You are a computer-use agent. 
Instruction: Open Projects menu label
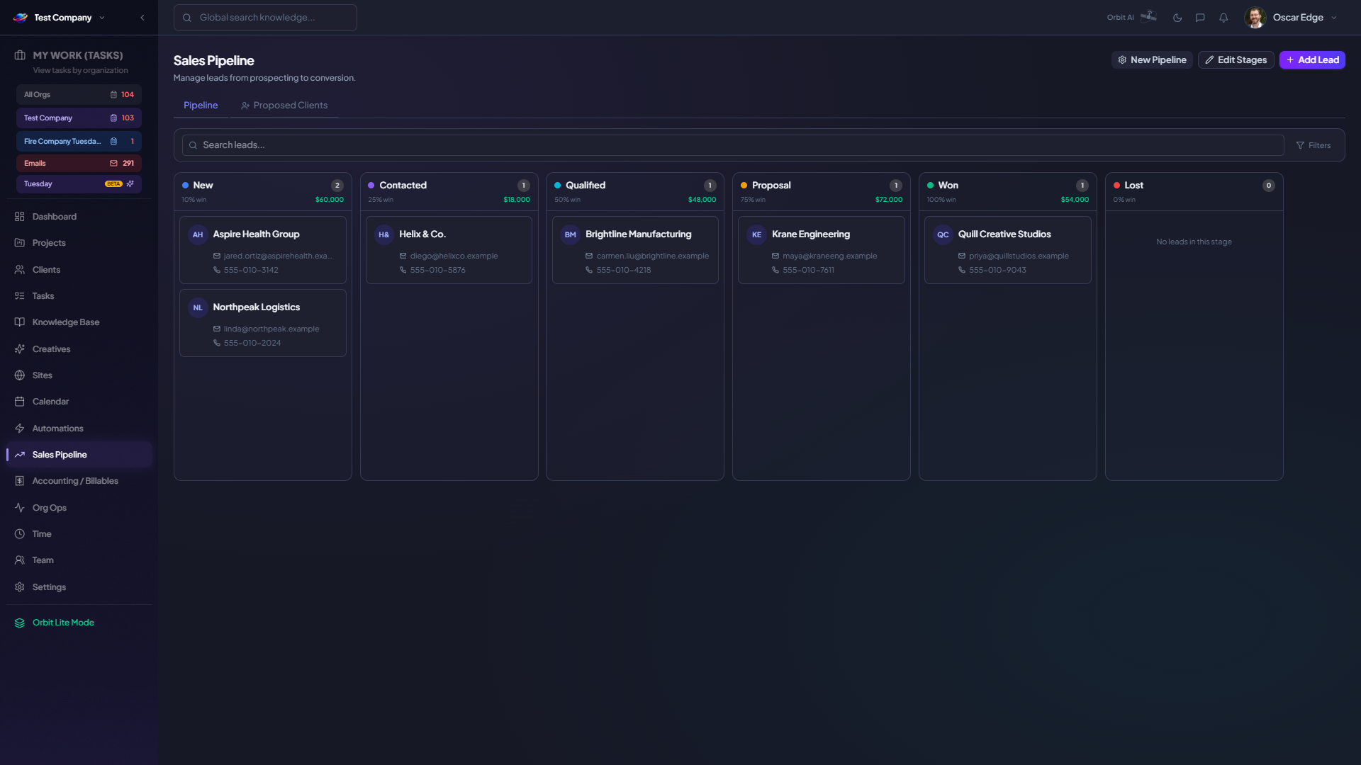pyautogui.click(x=49, y=243)
